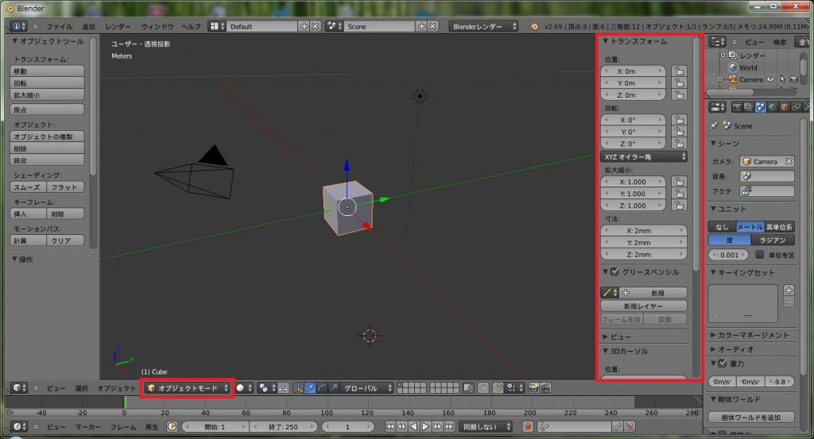Select the ラジアン rotation unit option
The image size is (814, 439).
pyautogui.click(x=773, y=240)
